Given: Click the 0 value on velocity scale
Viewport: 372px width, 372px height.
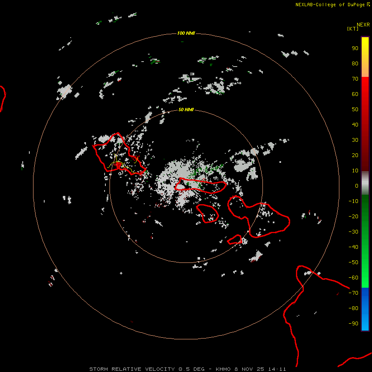Looking at the screenshot, I should point(357,186).
